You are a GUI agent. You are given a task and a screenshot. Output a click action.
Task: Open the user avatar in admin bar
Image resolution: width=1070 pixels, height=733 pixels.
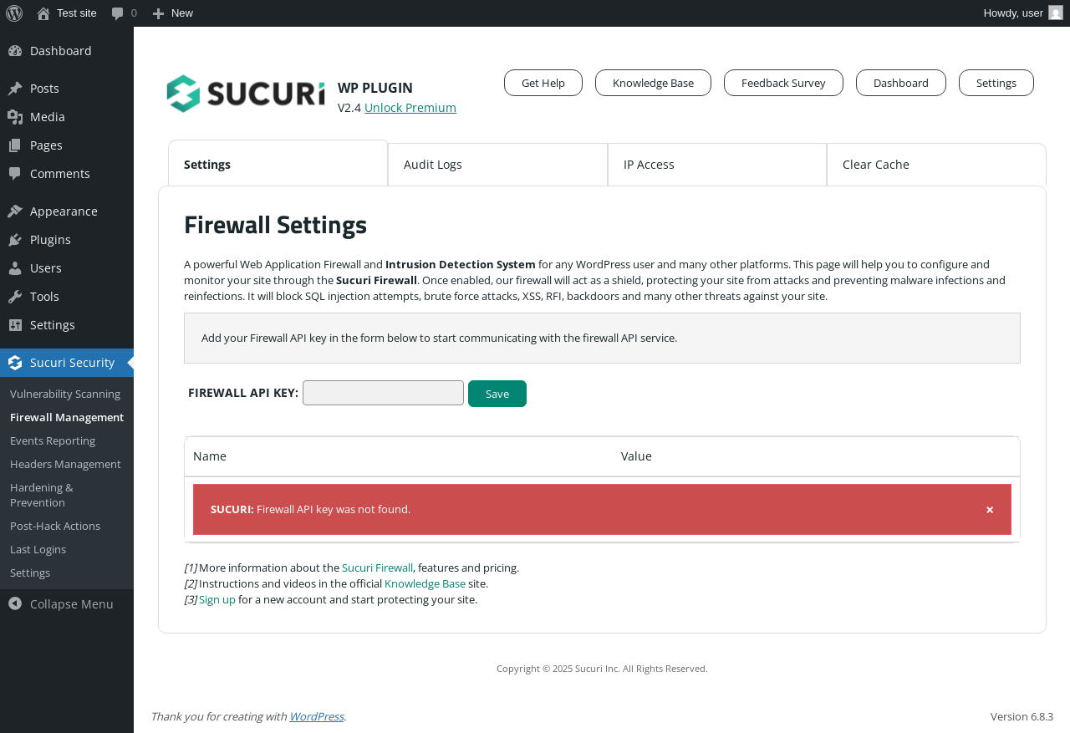1056,13
